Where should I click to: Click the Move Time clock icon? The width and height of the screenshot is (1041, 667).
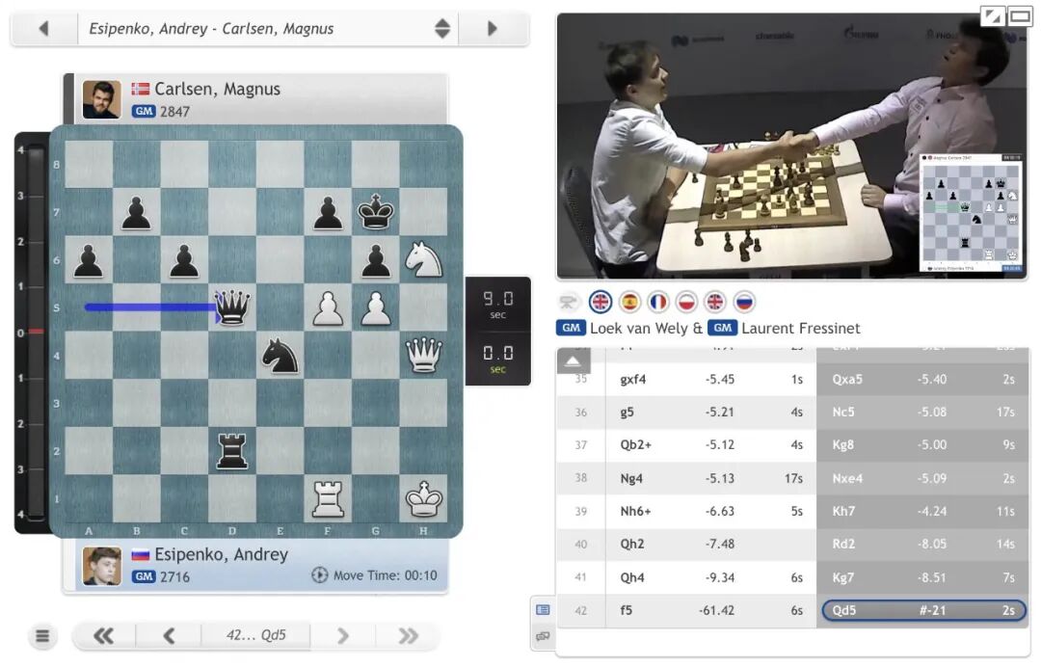pyautogui.click(x=319, y=575)
